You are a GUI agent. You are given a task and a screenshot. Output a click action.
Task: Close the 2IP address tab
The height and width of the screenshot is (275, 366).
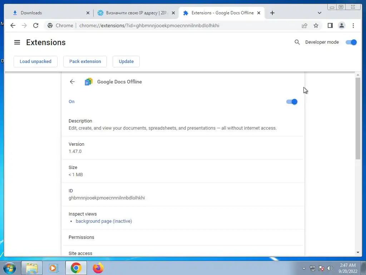pyautogui.click(x=173, y=13)
